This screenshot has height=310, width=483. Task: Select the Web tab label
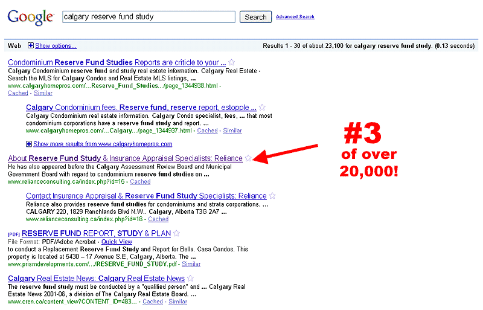[14, 46]
